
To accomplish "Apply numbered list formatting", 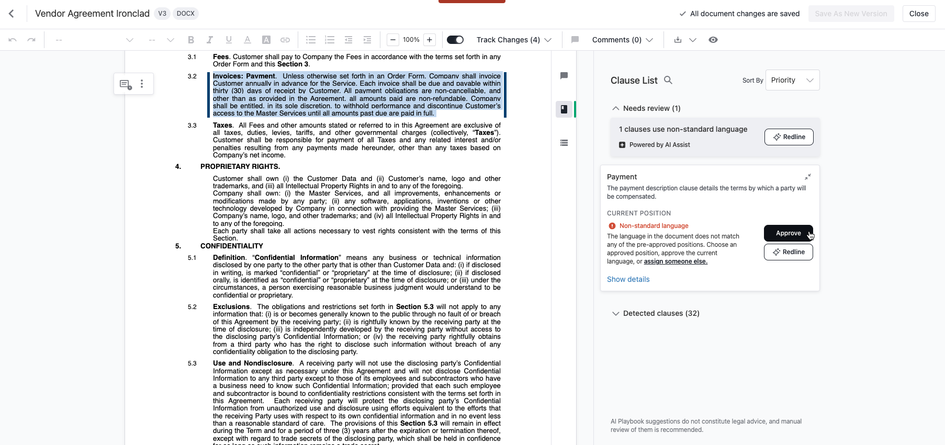I will [x=330, y=40].
